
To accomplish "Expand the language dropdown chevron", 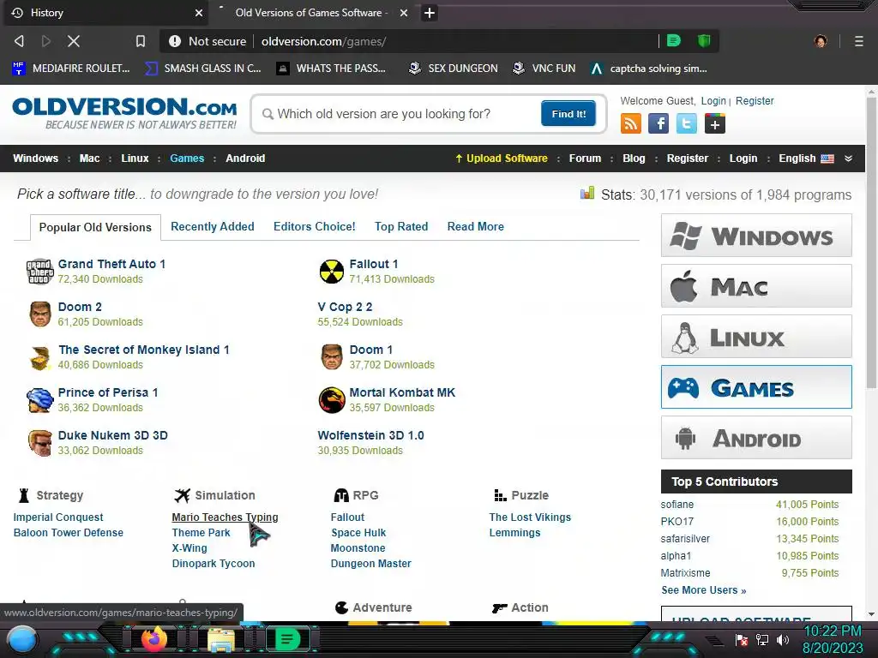I will (848, 159).
